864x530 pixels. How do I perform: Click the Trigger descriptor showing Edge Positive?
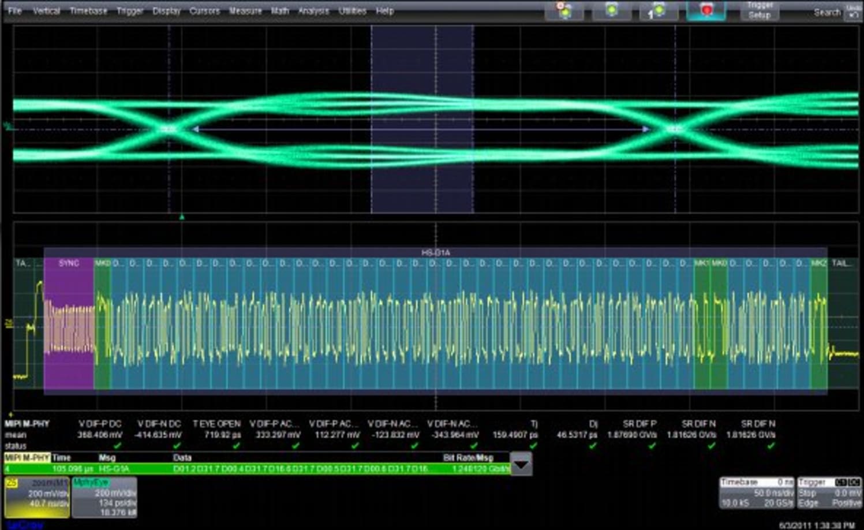pyautogui.click(x=828, y=494)
